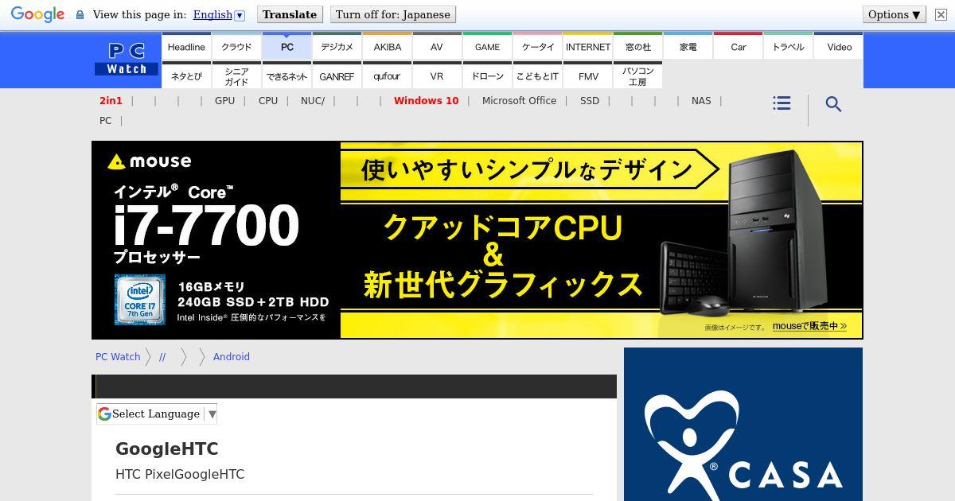
Task: Click the mouse i7-7700 banner ad
Action: tap(477, 240)
